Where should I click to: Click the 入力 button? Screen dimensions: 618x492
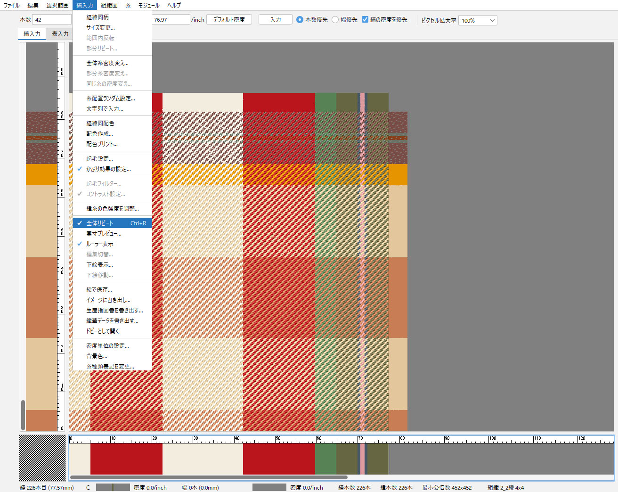click(276, 20)
